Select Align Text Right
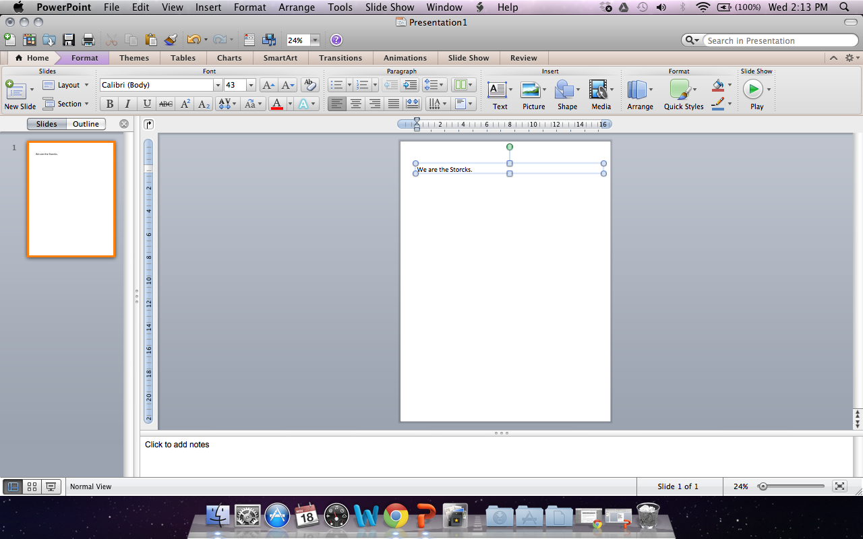 tap(375, 104)
